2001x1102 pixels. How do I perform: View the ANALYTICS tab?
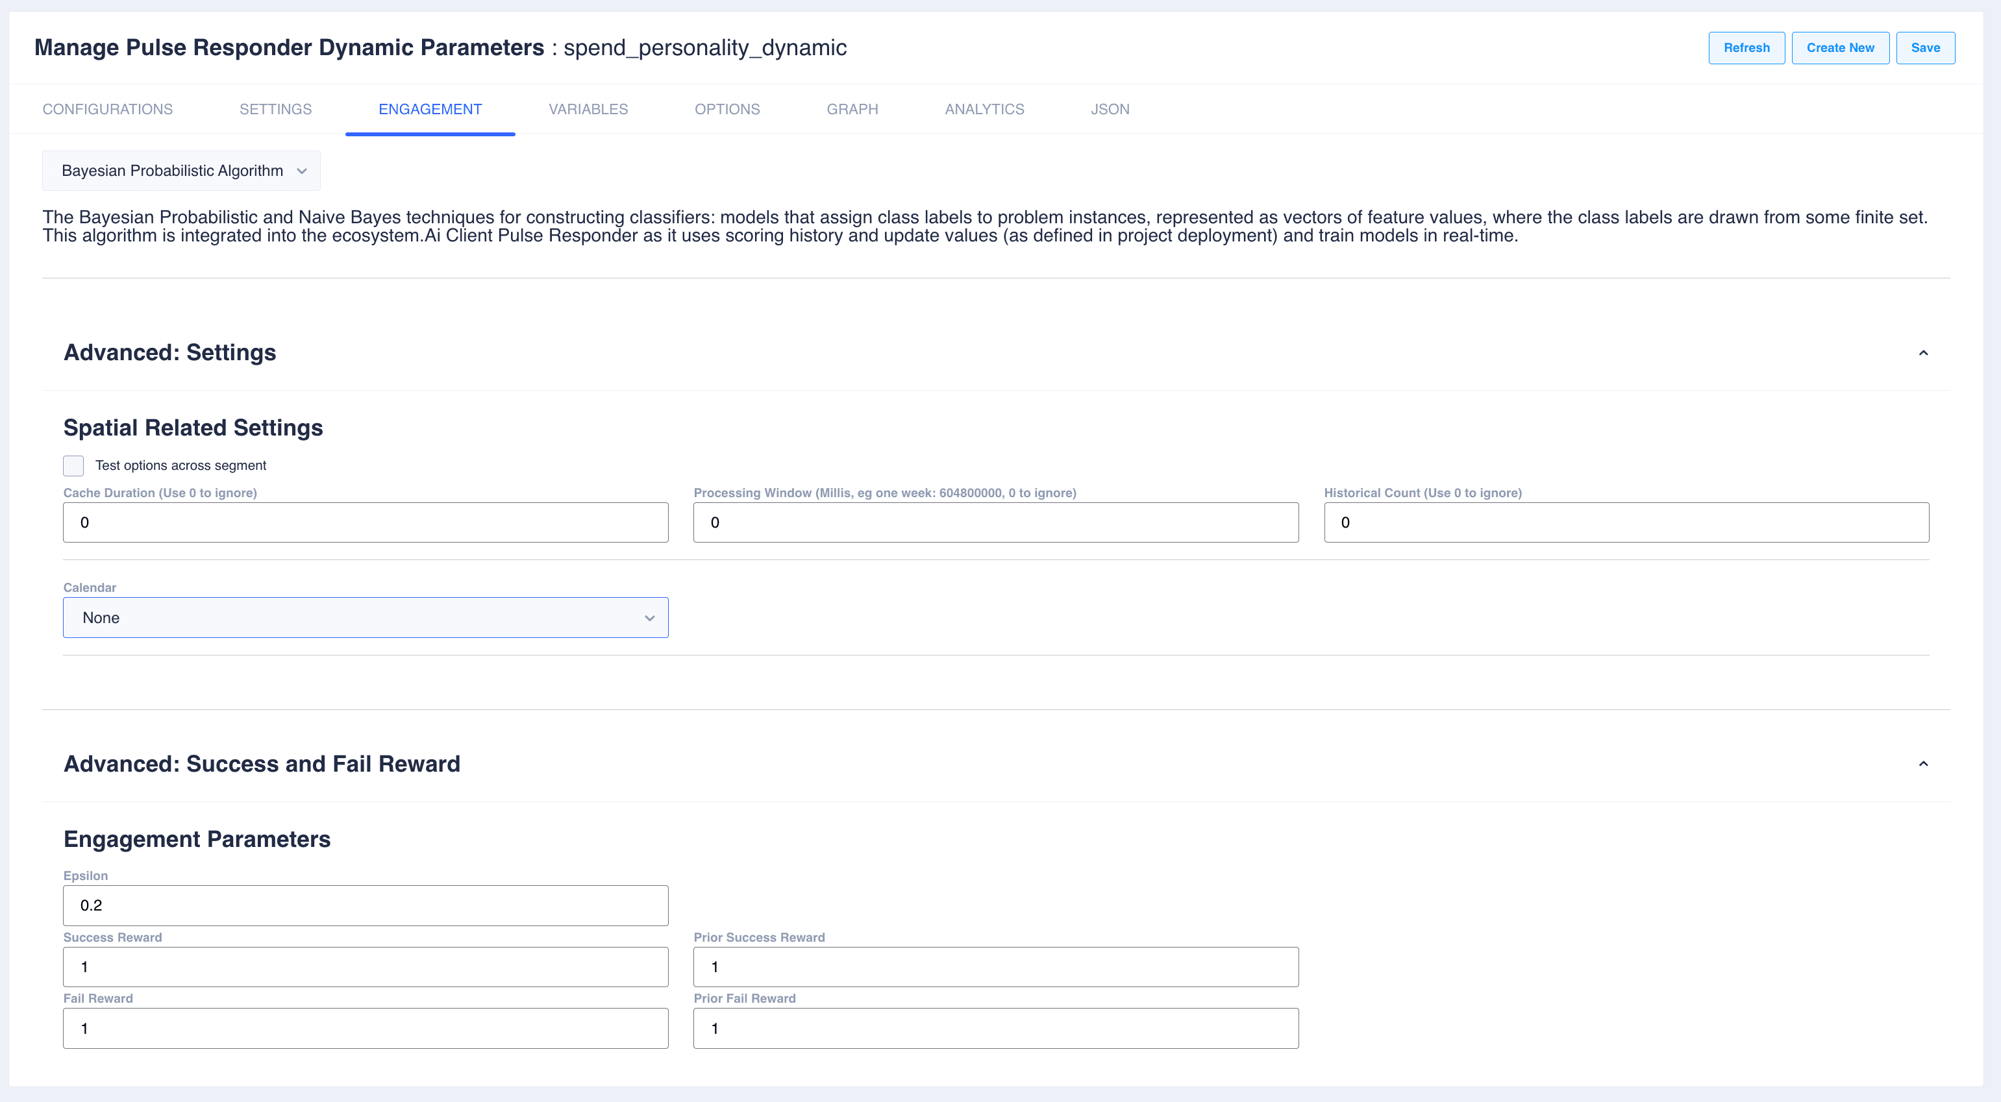click(x=984, y=110)
